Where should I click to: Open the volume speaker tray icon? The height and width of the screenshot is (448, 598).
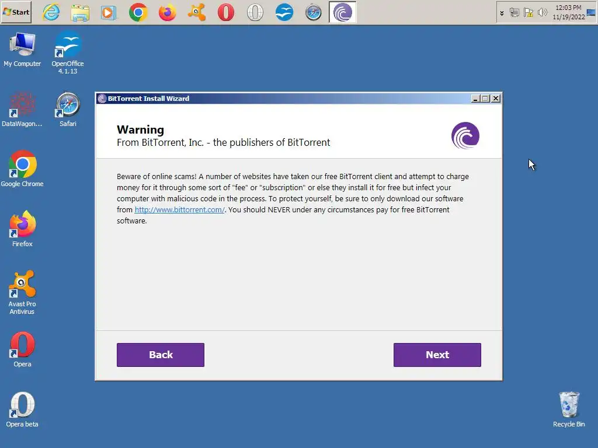tap(542, 13)
